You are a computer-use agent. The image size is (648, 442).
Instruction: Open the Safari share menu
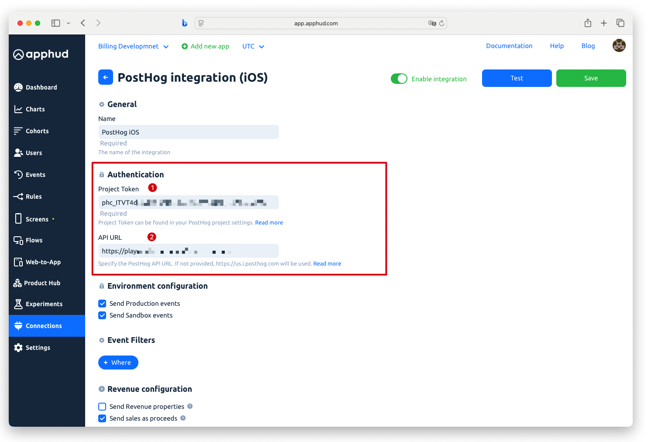click(588, 23)
